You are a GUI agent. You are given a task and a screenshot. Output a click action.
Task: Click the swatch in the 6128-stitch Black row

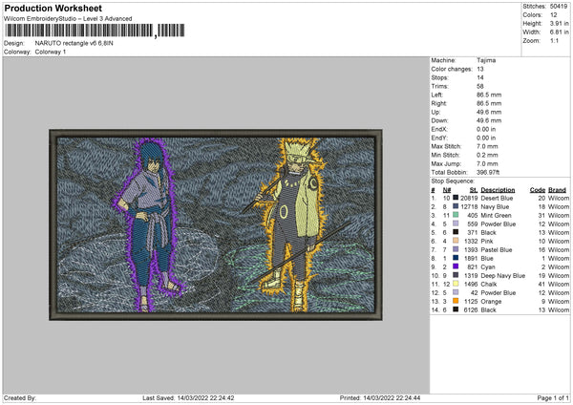(456, 309)
